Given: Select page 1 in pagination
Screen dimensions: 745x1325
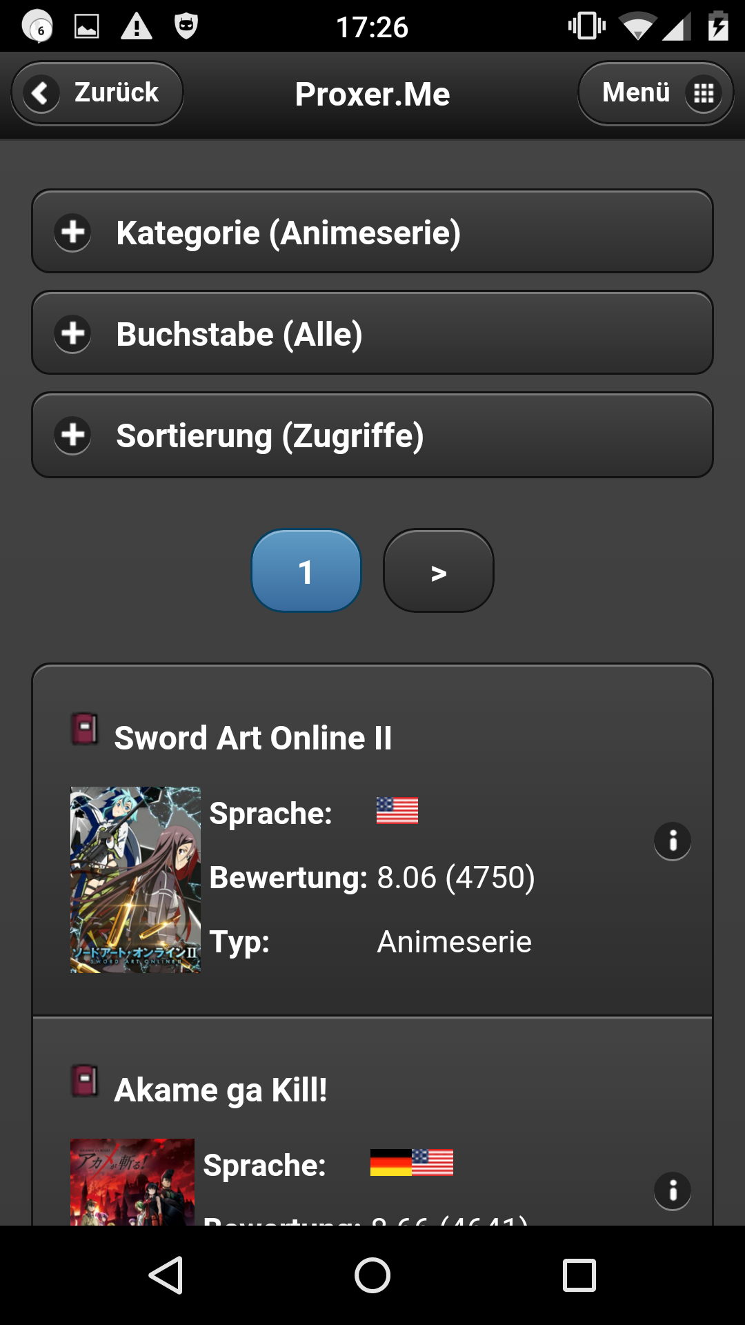Looking at the screenshot, I should pos(306,571).
